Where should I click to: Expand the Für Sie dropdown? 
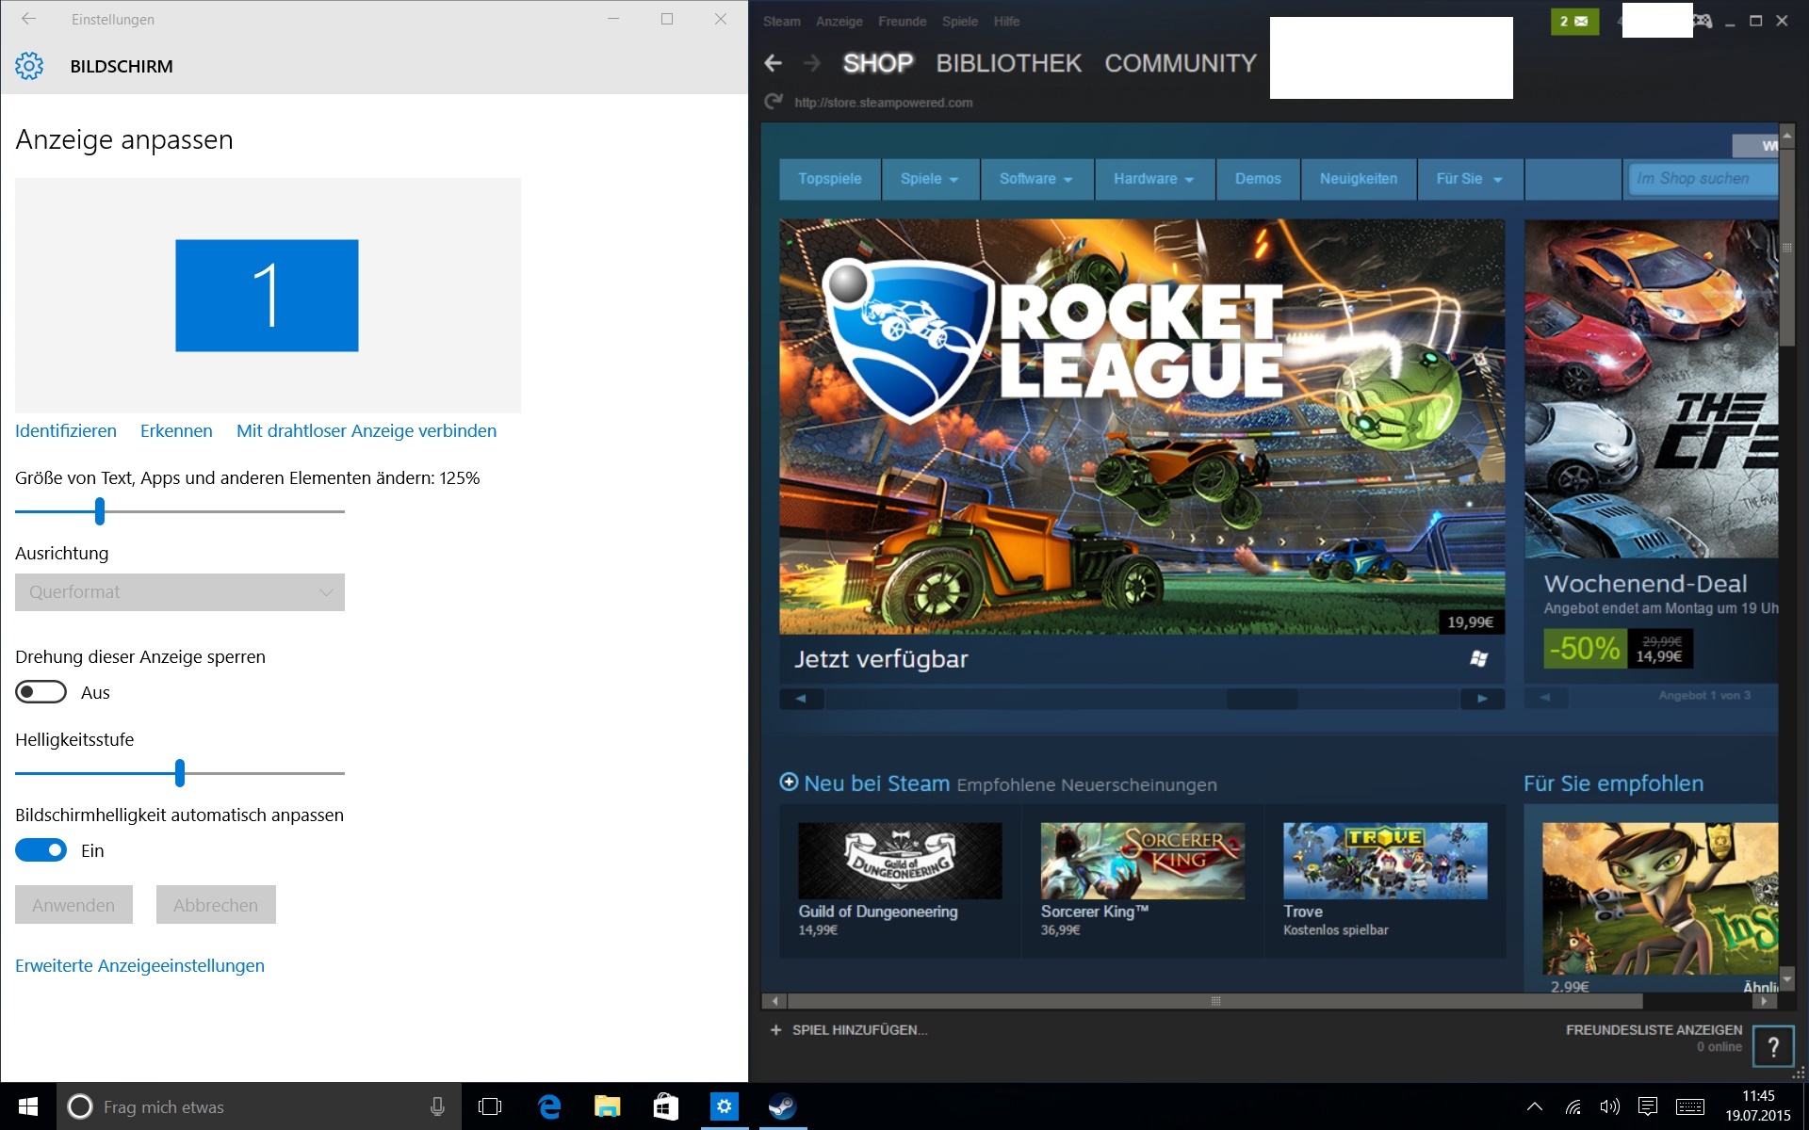[x=1469, y=179]
